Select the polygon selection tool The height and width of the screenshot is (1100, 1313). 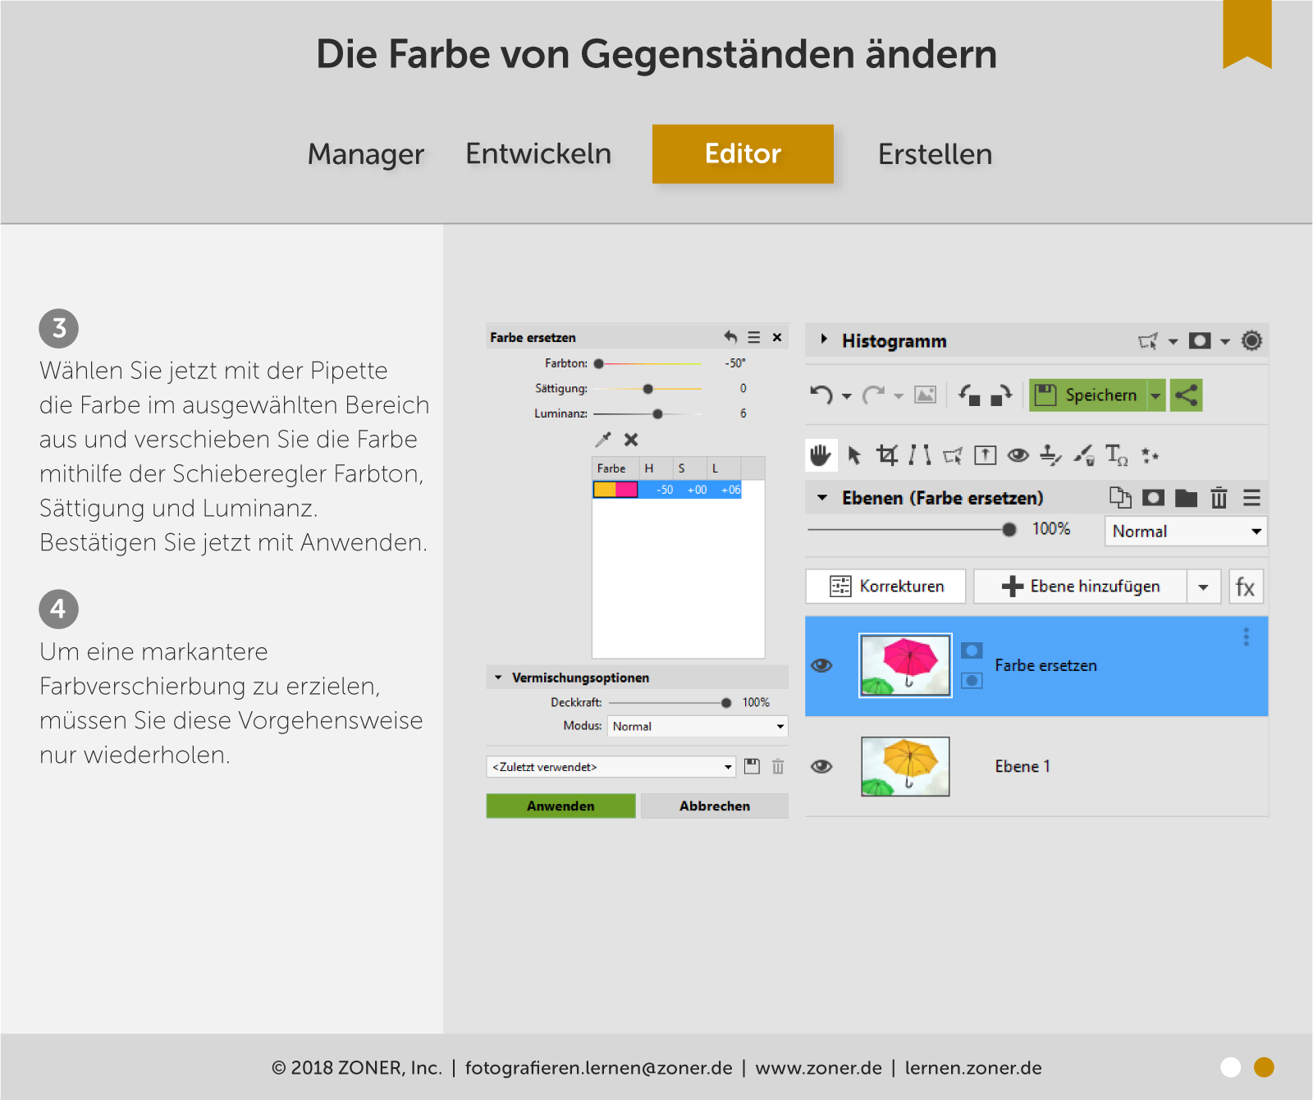coord(953,455)
